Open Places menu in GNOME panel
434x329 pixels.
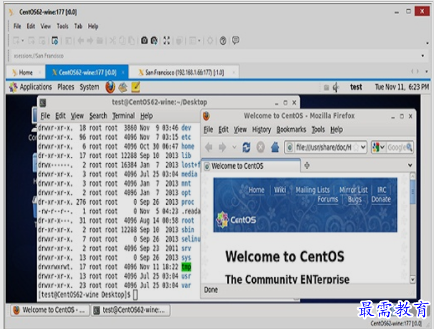pyautogui.click(x=66, y=88)
